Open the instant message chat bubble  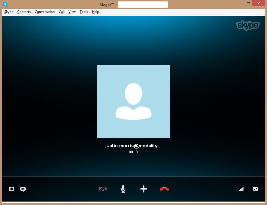[x=23, y=189]
